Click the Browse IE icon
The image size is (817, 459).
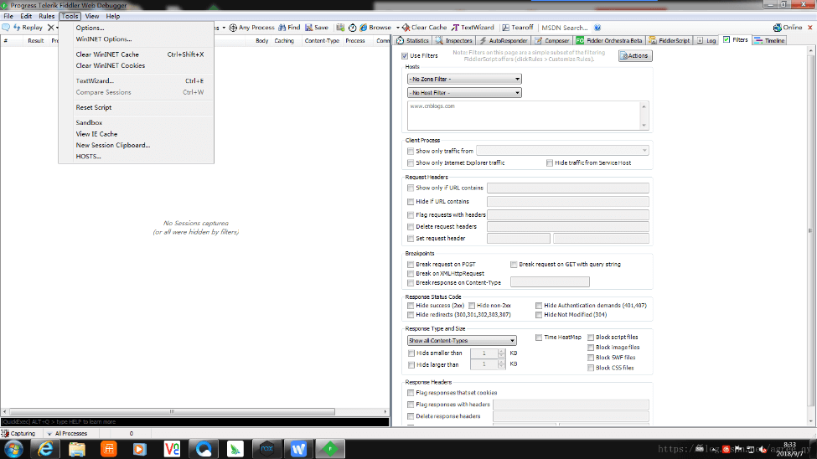point(363,28)
